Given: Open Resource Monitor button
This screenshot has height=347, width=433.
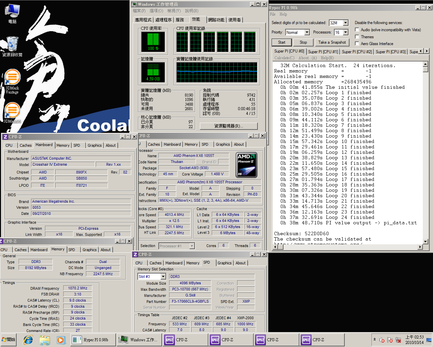Looking at the screenshot, I should (229, 126).
